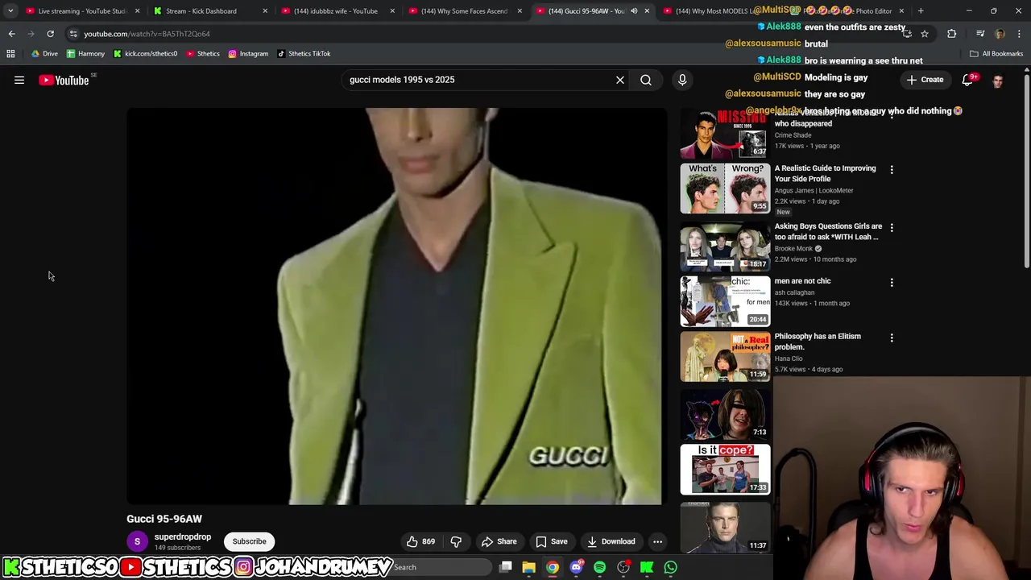Clear the YouTube search query
Screen dimensions: 1031x580
tap(620, 80)
